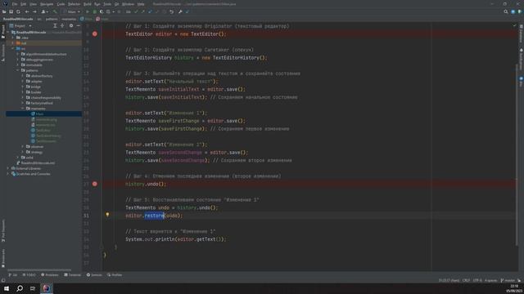Image resolution: width=524 pixels, height=294 pixels.
Task: Open the Main run configuration dropdown
Action: 72,11
